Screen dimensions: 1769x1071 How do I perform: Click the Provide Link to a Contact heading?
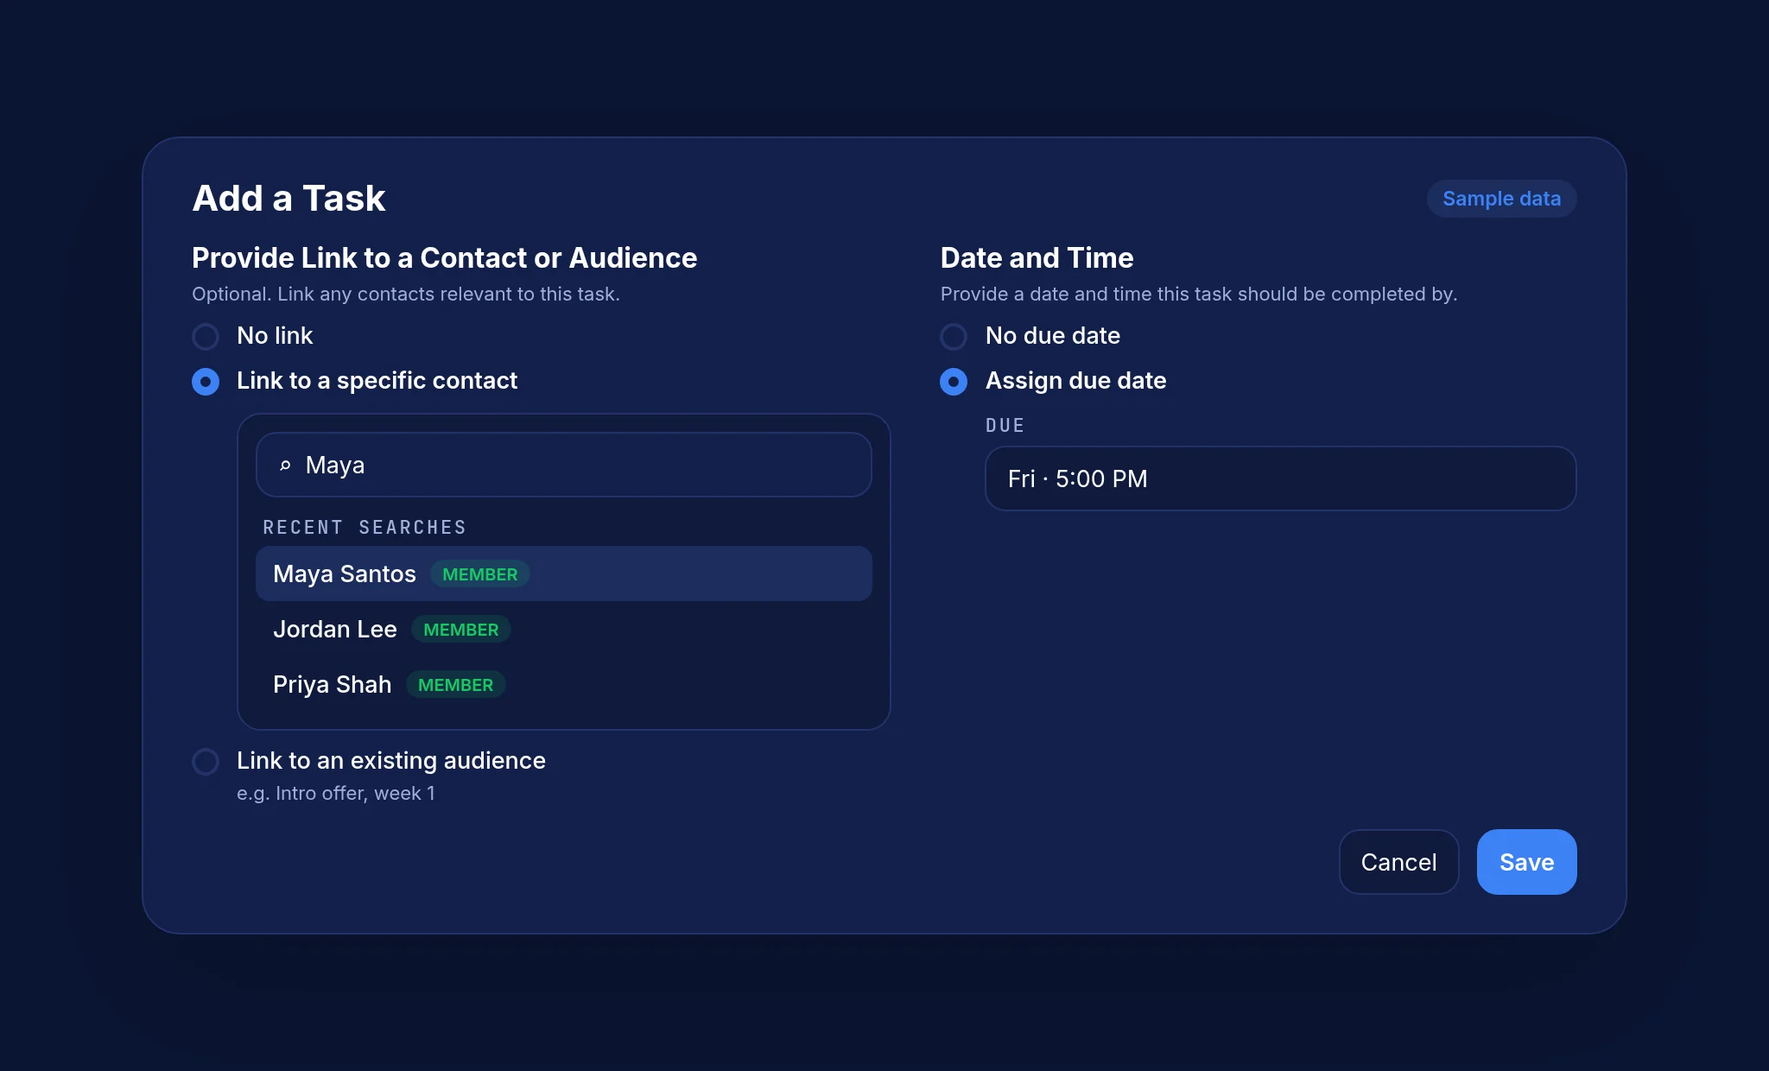pos(444,257)
